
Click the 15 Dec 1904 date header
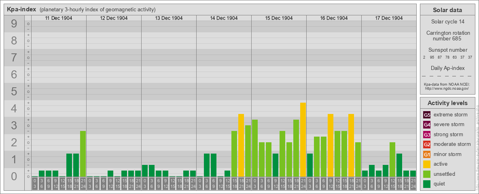pos(279,18)
